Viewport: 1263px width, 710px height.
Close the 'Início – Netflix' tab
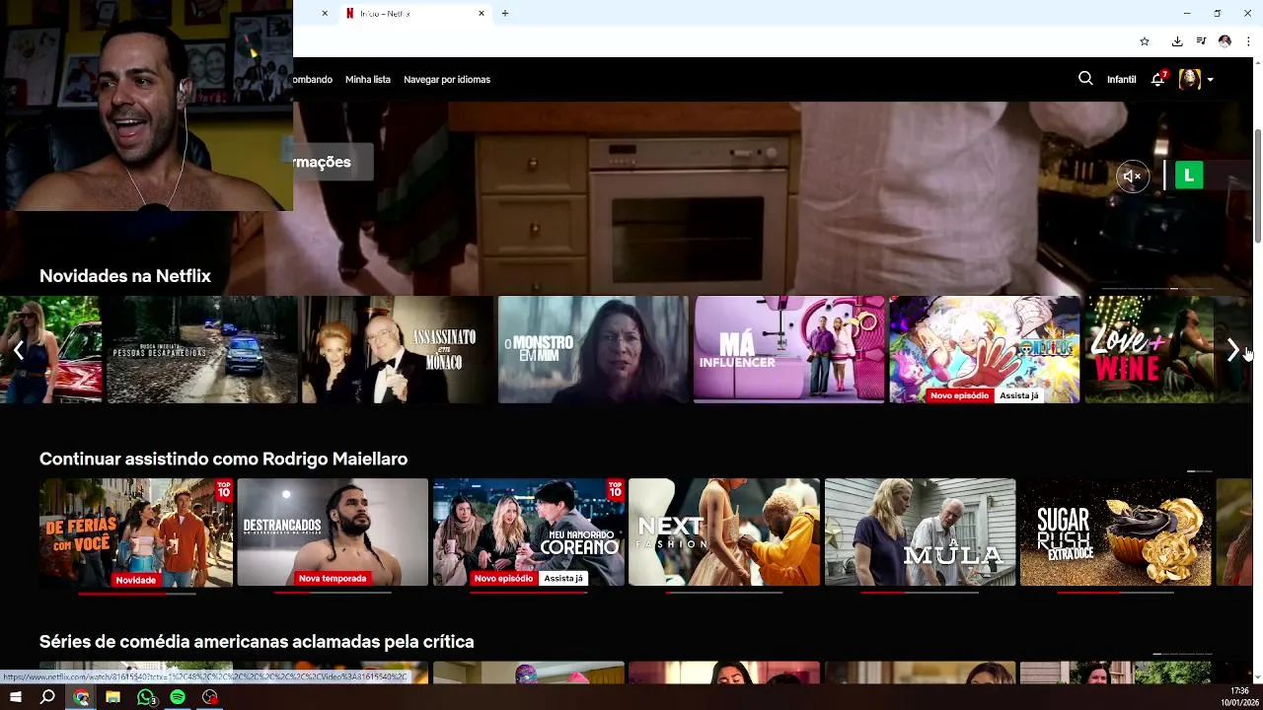482,14
